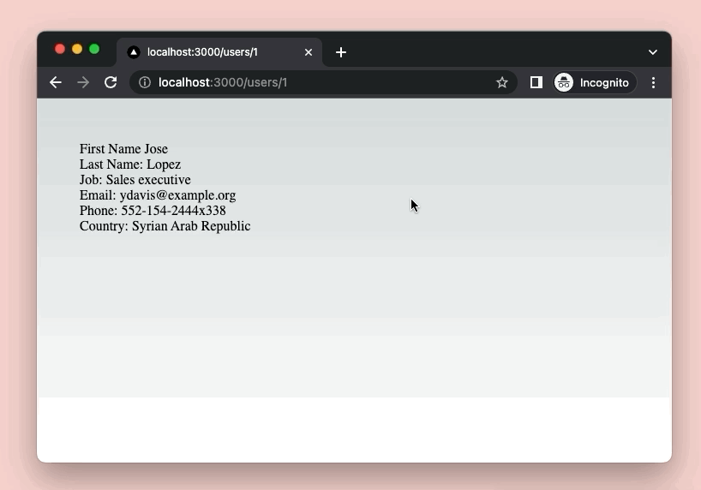Click the address bar URL field

click(324, 82)
